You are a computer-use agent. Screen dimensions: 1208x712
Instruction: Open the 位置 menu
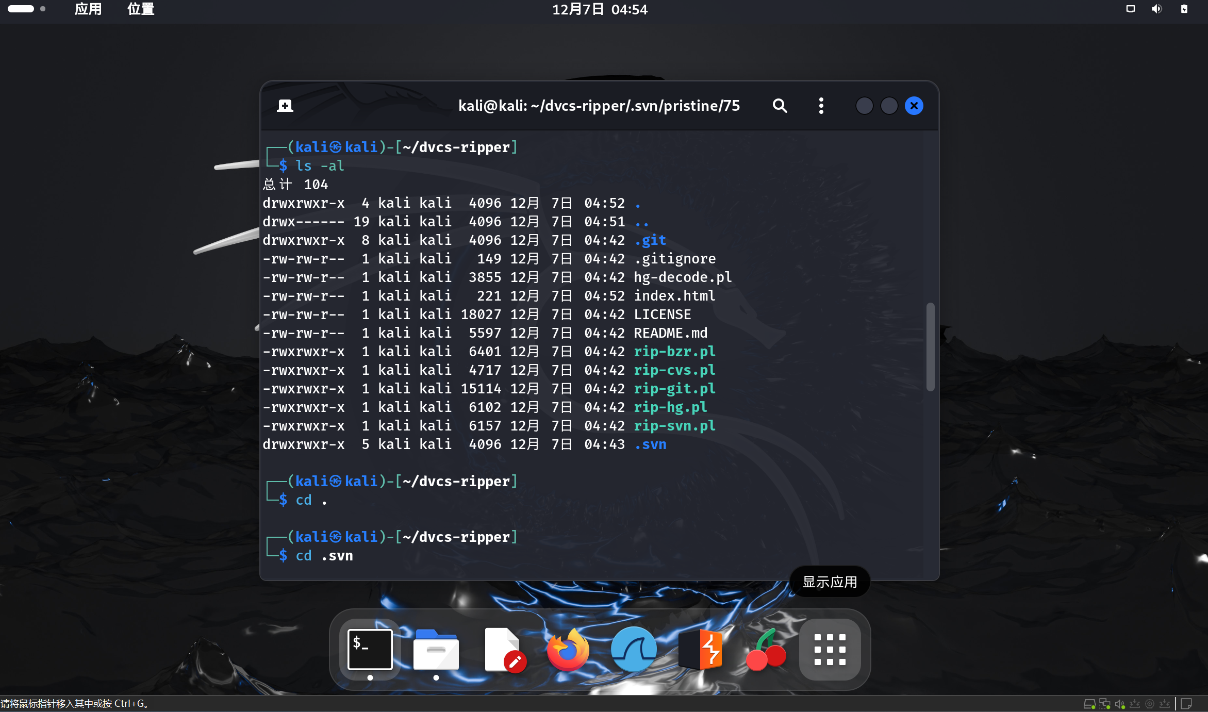(x=141, y=9)
